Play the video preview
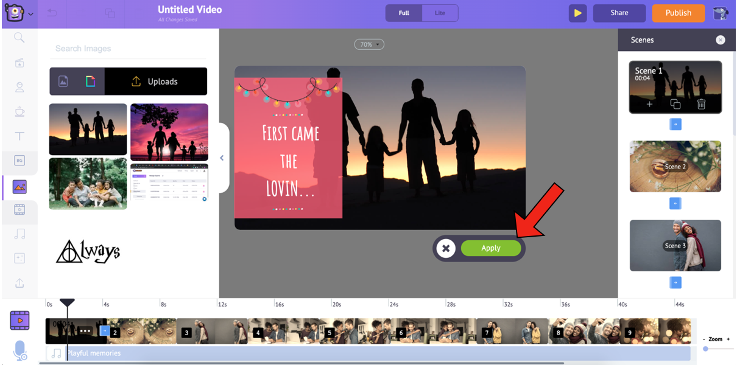737x365 pixels. 577,13
